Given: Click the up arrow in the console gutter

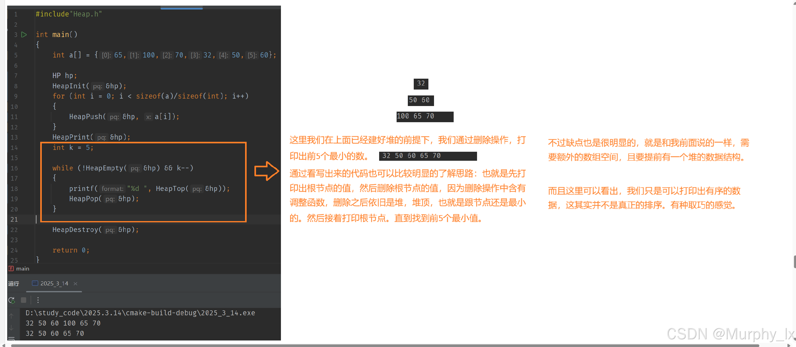Looking at the screenshot, I should click(x=12, y=316).
